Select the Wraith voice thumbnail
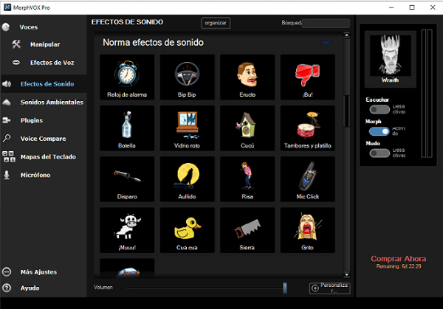The width and height of the screenshot is (443, 309). click(391, 59)
